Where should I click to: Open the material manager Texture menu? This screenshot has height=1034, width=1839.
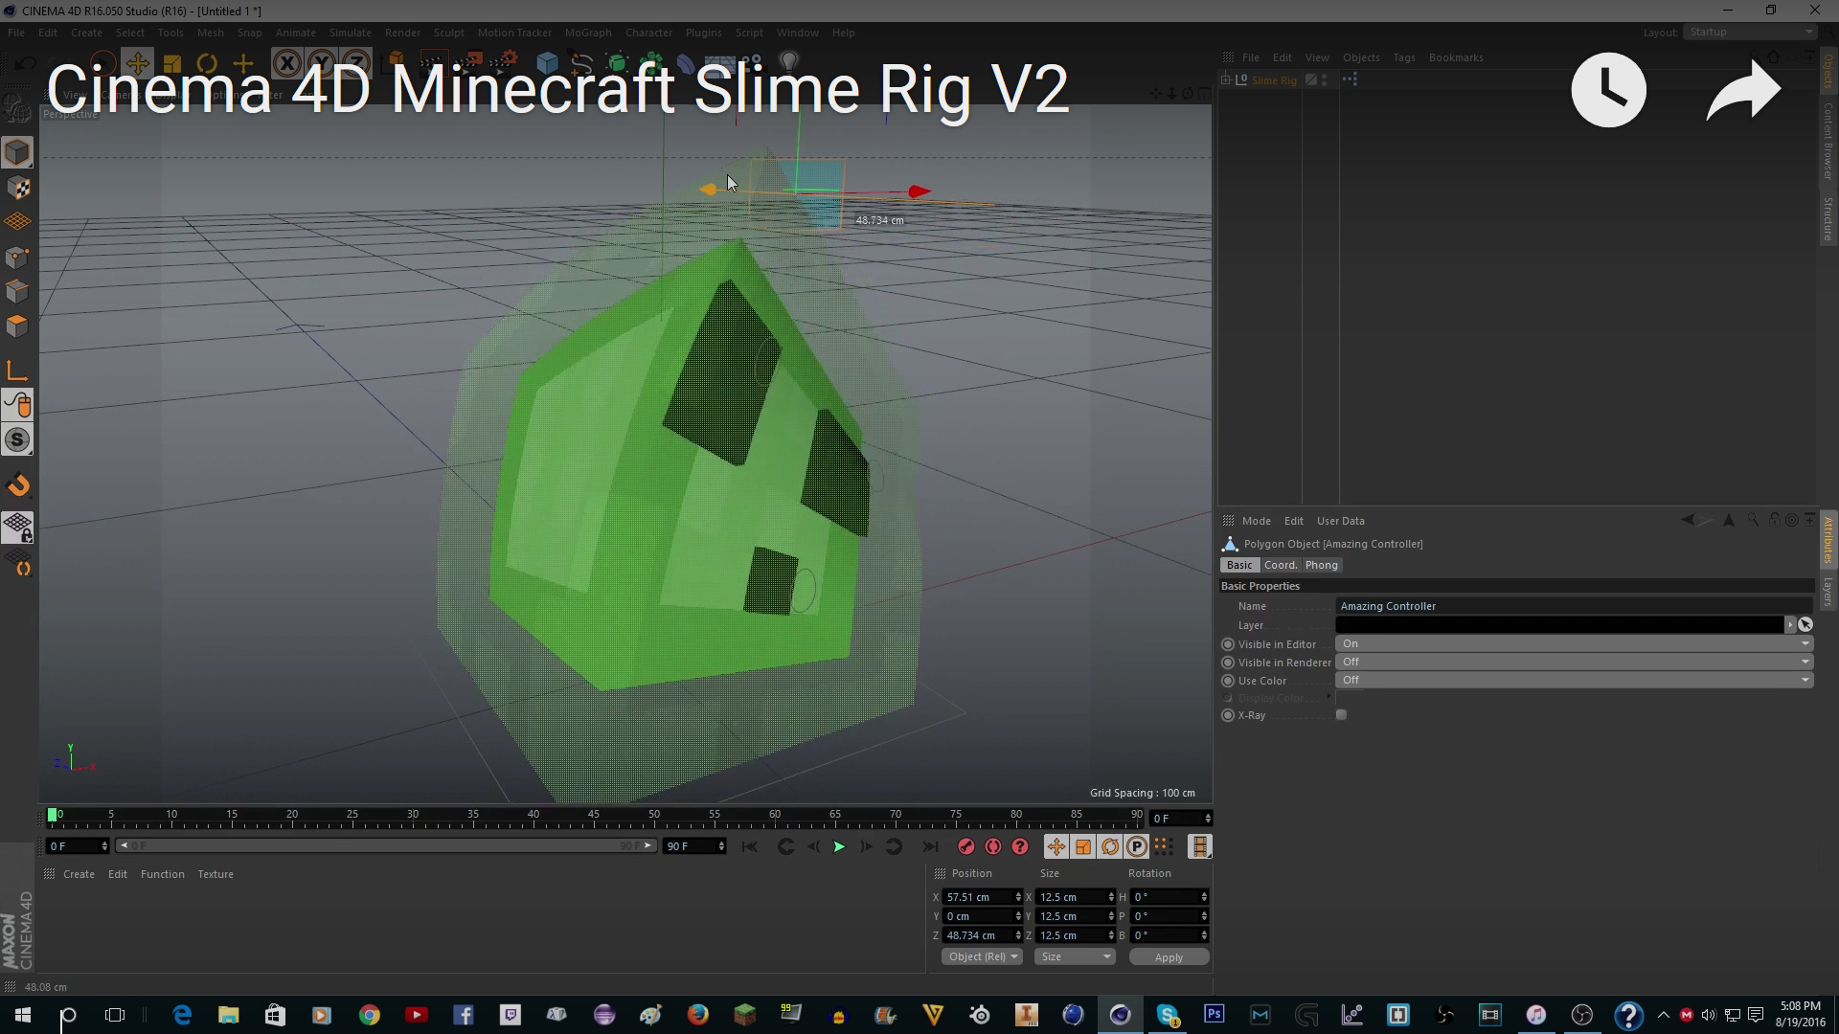(x=216, y=874)
